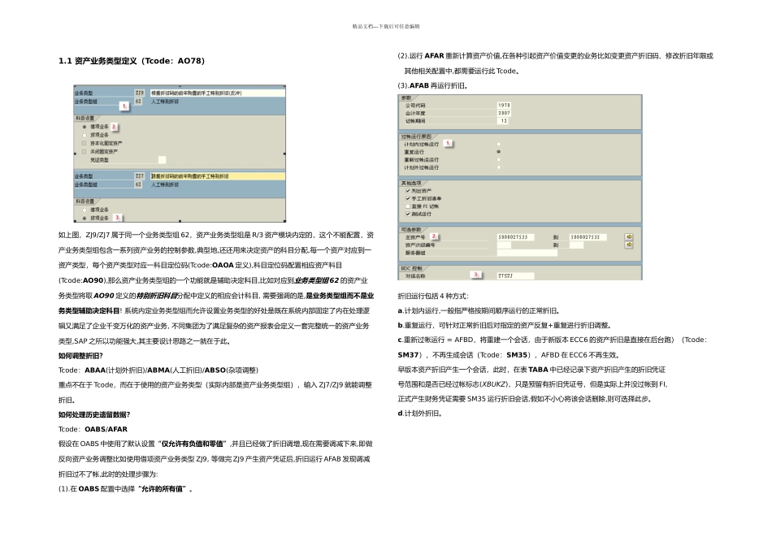Click the 会计年度 field showing 2007
This screenshot has height=546, width=772.
[504, 113]
